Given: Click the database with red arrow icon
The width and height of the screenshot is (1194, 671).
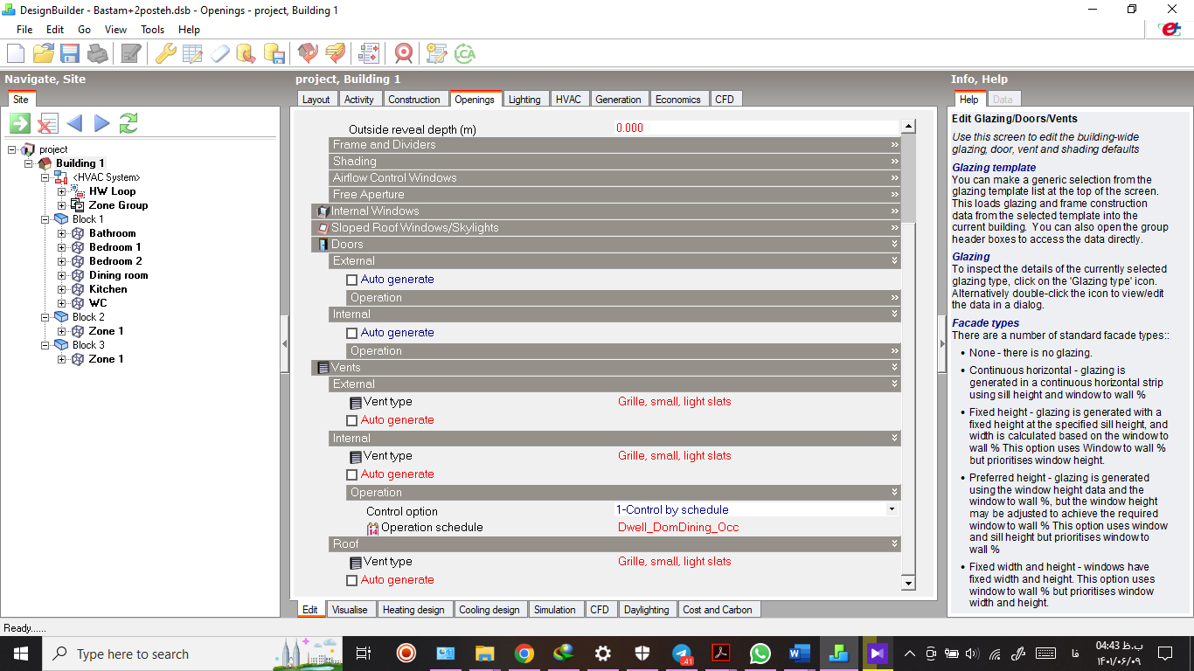Looking at the screenshot, I should click(x=246, y=53).
